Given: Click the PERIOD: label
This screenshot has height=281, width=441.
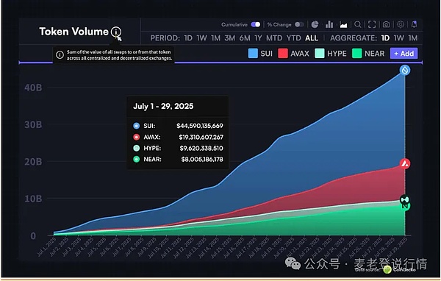Looking at the screenshot, I should (165, 38).
